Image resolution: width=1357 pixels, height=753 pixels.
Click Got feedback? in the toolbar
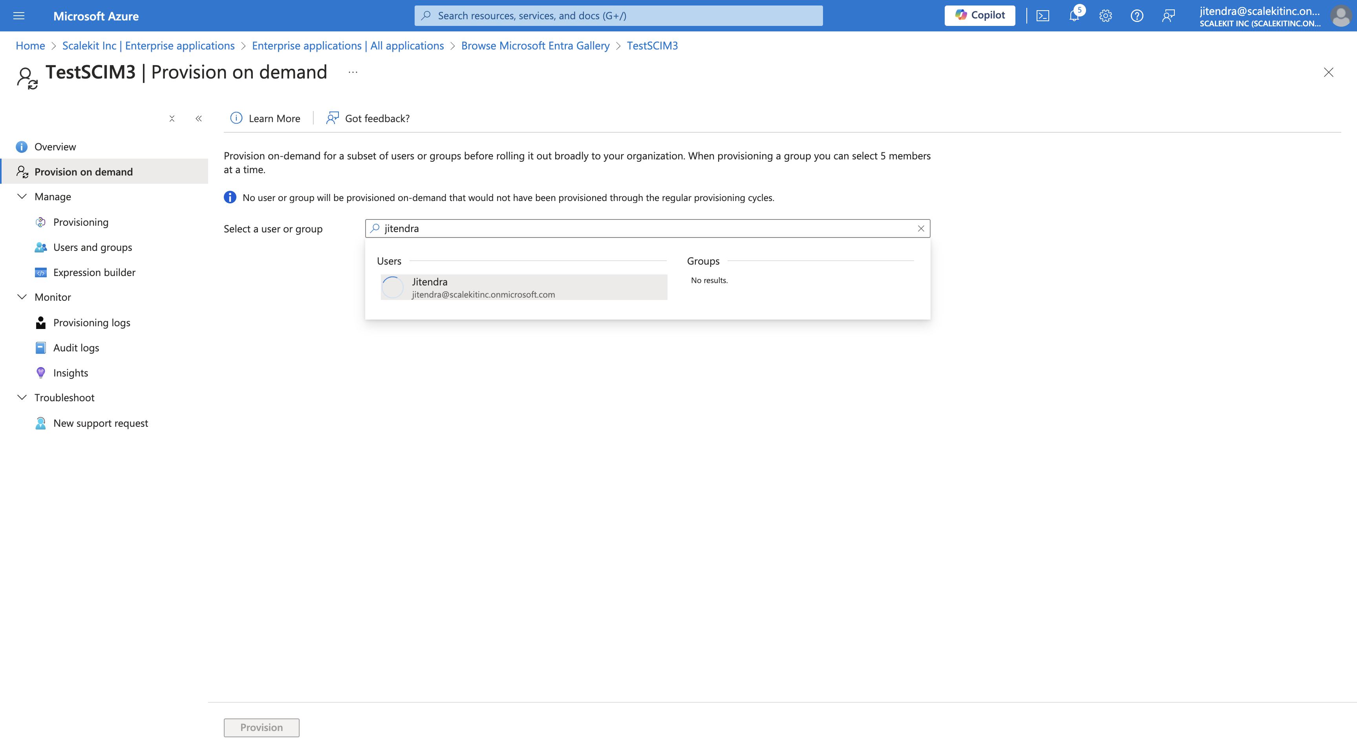[368, 119]
